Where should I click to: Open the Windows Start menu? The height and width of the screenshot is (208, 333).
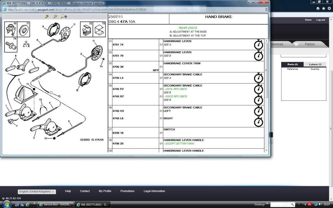7,204
